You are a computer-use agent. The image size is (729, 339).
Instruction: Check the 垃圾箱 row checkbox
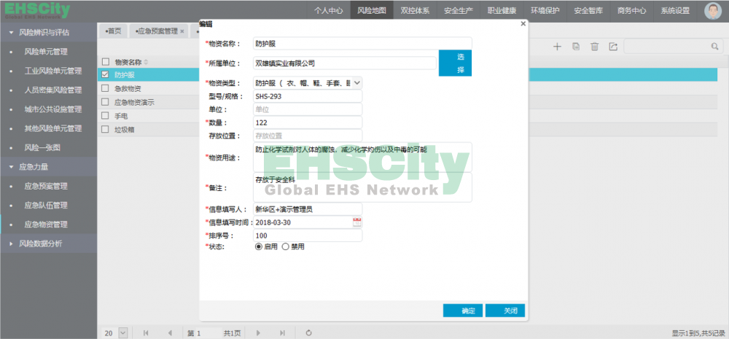pyautogui.click(x=106, y=130)
